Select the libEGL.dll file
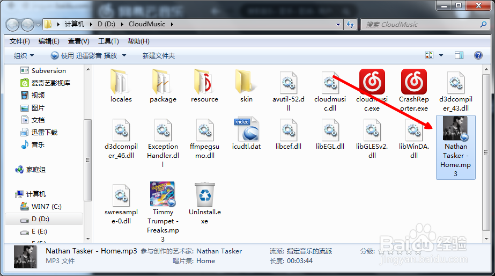Screen dimensions: 495x276 point(330,133)
